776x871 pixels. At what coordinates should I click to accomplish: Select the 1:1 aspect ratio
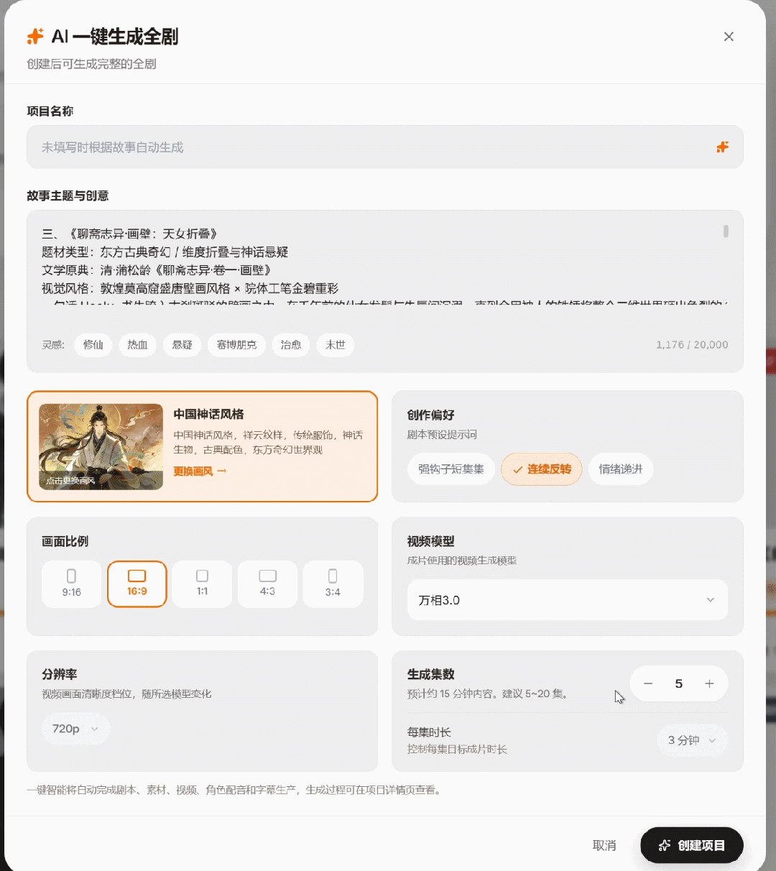click(203, 584)
